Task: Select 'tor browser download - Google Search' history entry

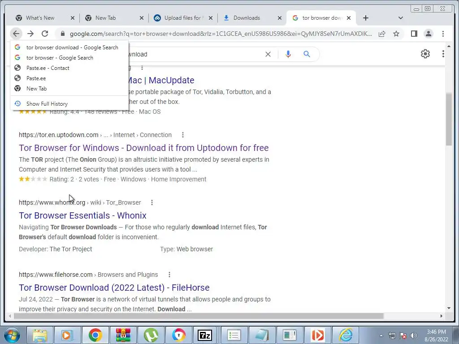Action: (x=69, y=47)
